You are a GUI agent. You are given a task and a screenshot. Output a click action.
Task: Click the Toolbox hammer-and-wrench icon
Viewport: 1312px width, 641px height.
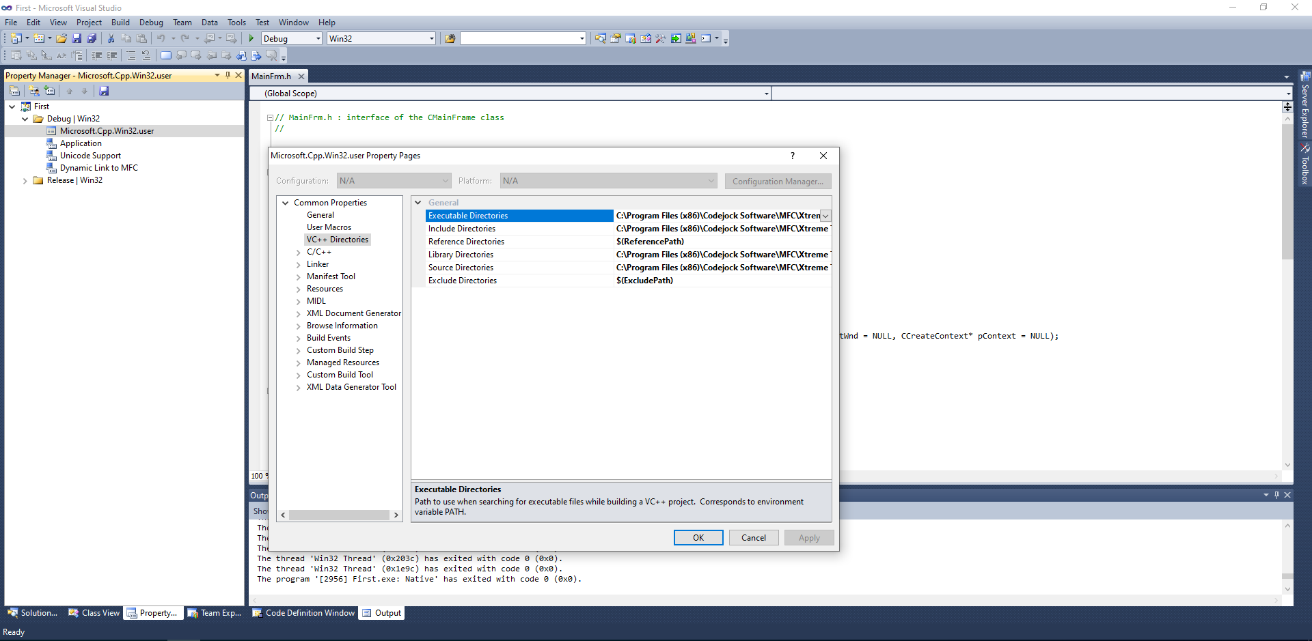[x=660, y=39]
